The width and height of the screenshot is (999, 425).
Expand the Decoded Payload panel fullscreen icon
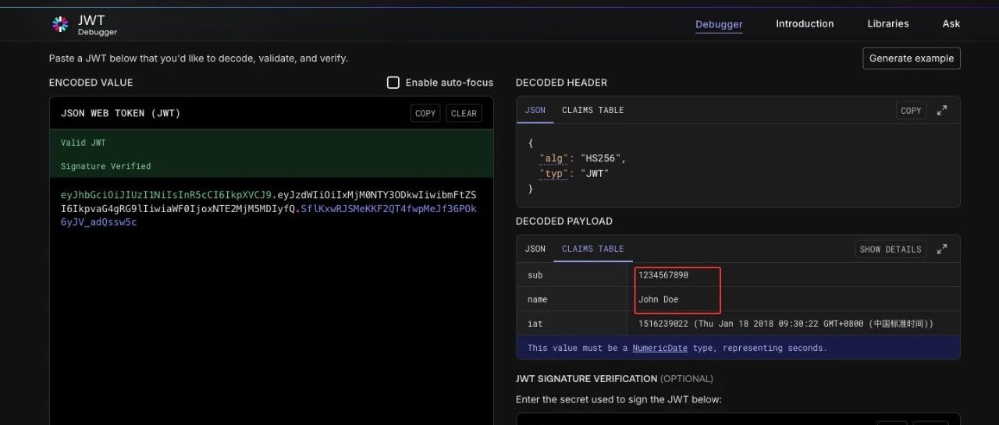(x=942, y=250)
